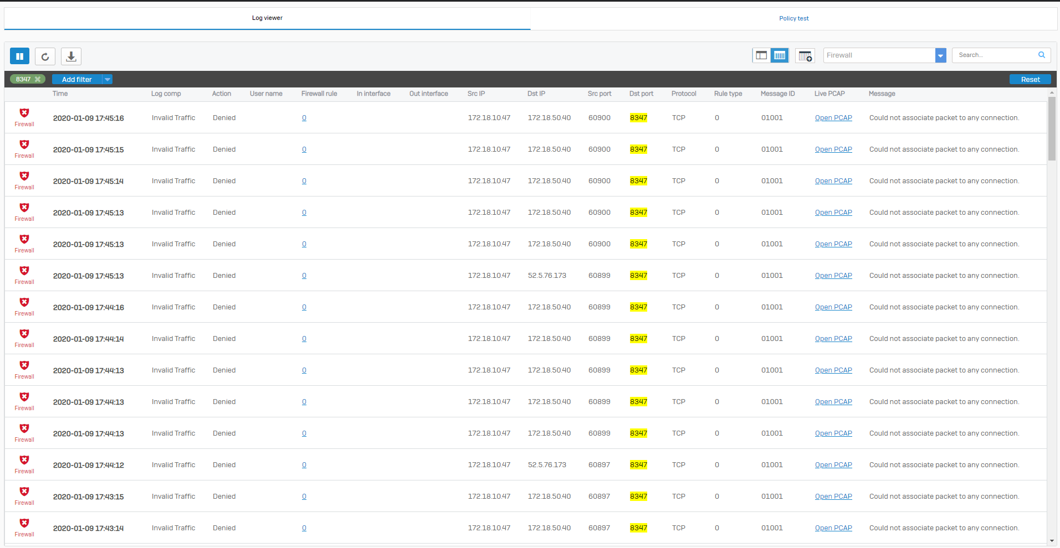
Task: Open firewall rule 0 on the 17:45:15 row
Action: pyautogui.click(x=304, y=149)
